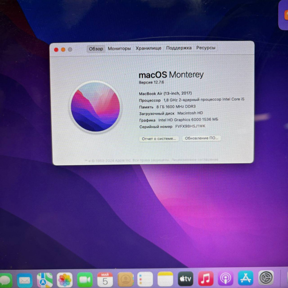This screenshot has height=288, width=288.
Task: Open the Хранилище tab
Action: tap(148, 48)
